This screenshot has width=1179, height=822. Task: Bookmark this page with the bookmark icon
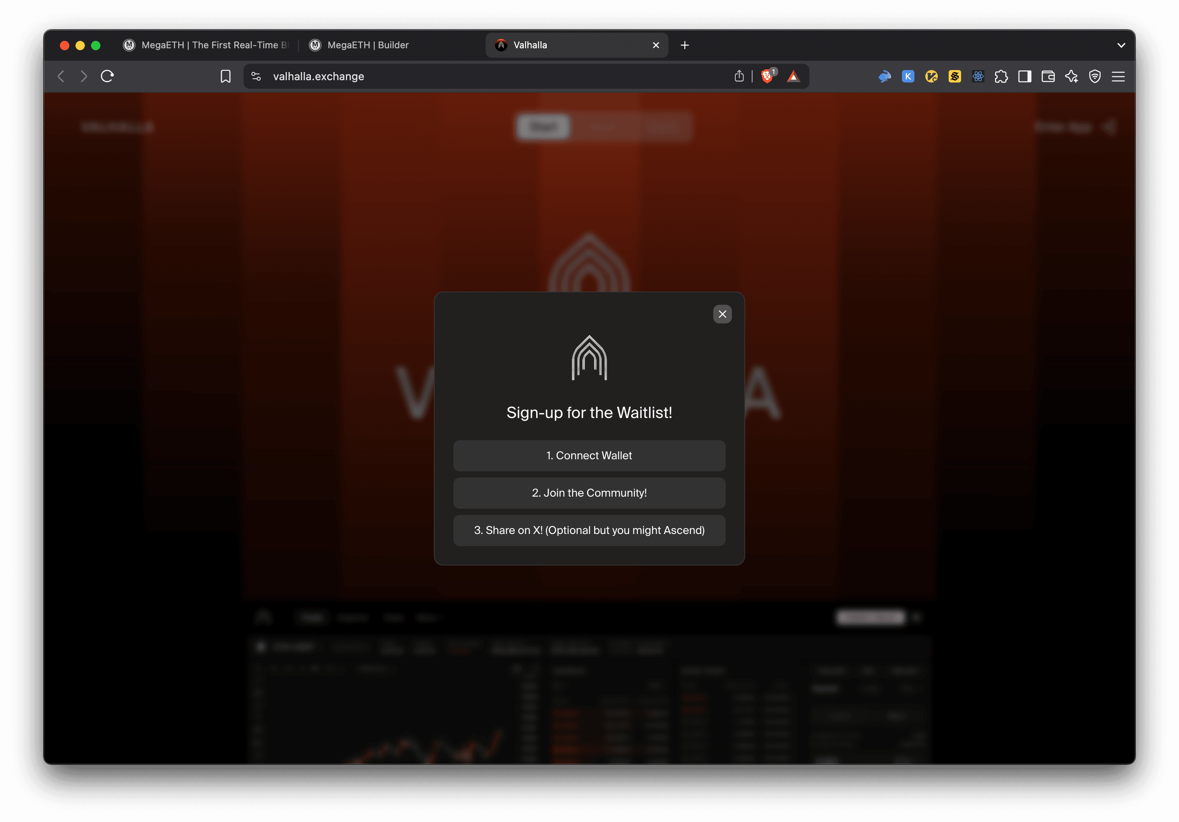(x=225, y=77)
